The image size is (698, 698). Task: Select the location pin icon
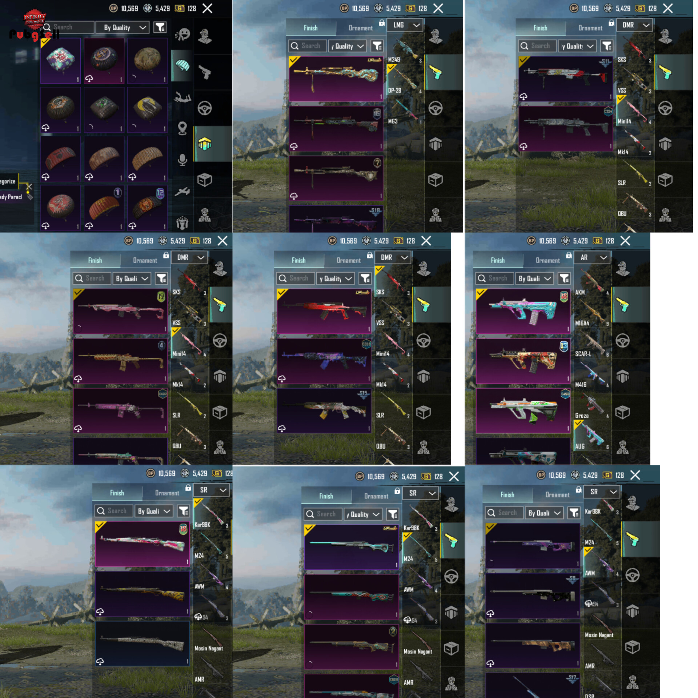(x=182, y=128)
